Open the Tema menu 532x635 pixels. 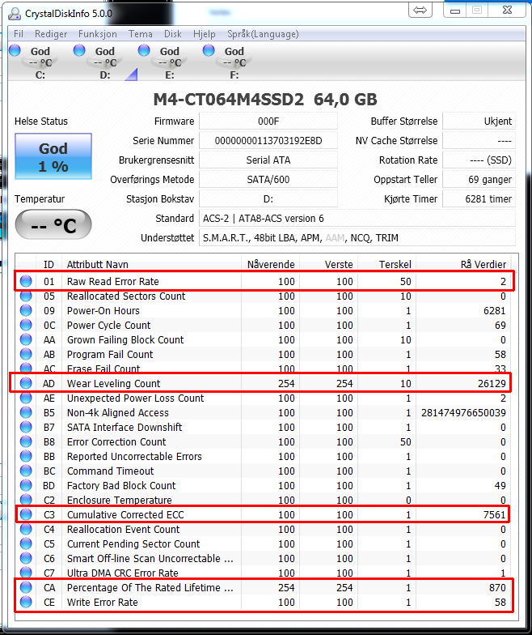[141, 34]
